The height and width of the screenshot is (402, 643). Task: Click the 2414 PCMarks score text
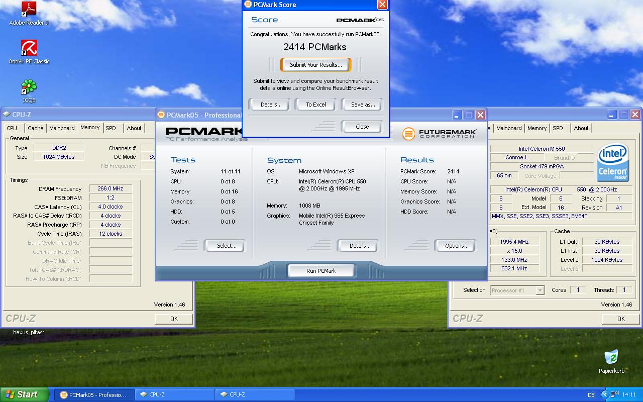coord(315,47)
